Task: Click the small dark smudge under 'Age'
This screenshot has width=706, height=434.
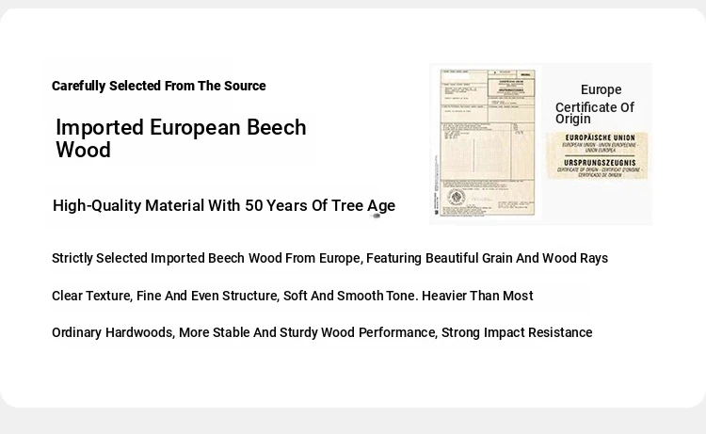Action: (x=376, y=217)
